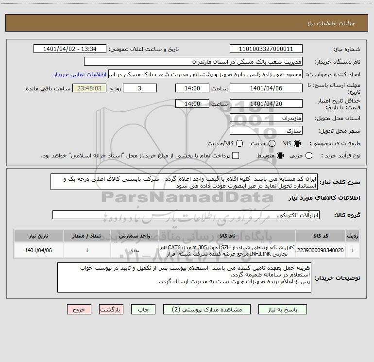Click the delivery province field مازندران
Screen dimensions: 374x362
point(266,118)
